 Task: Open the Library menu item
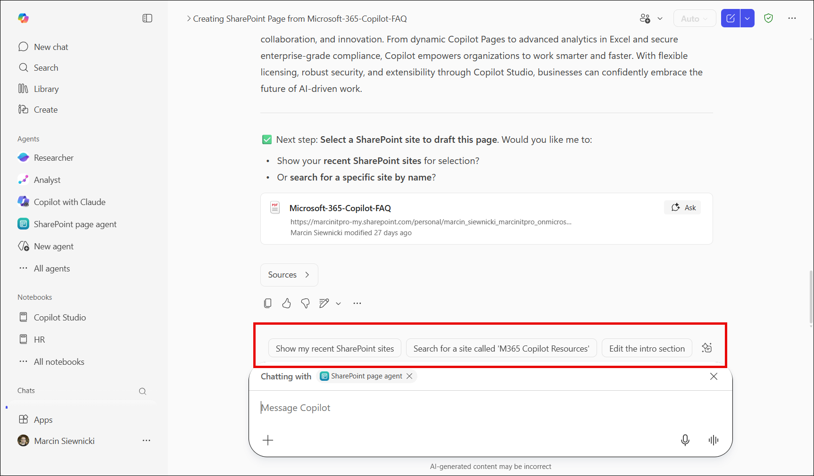pos(46,89)
